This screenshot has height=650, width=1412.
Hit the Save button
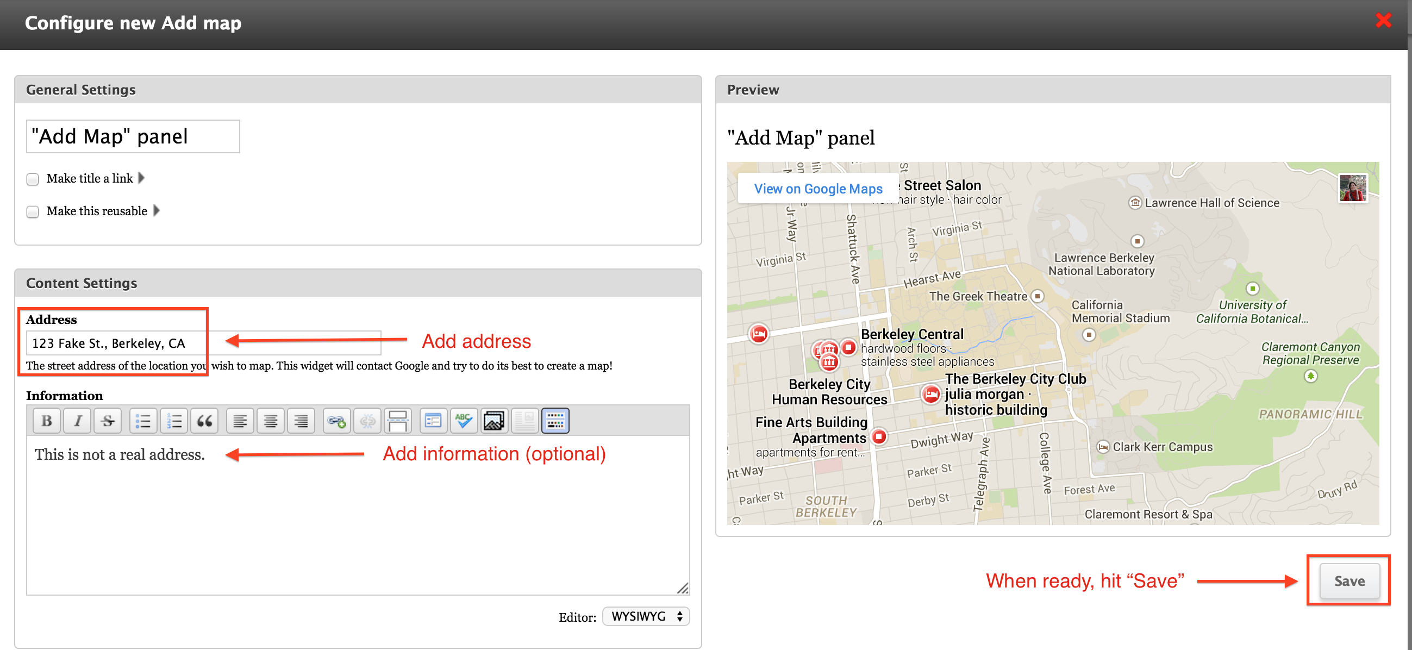pyautogui.click(x=1349, y=581)
